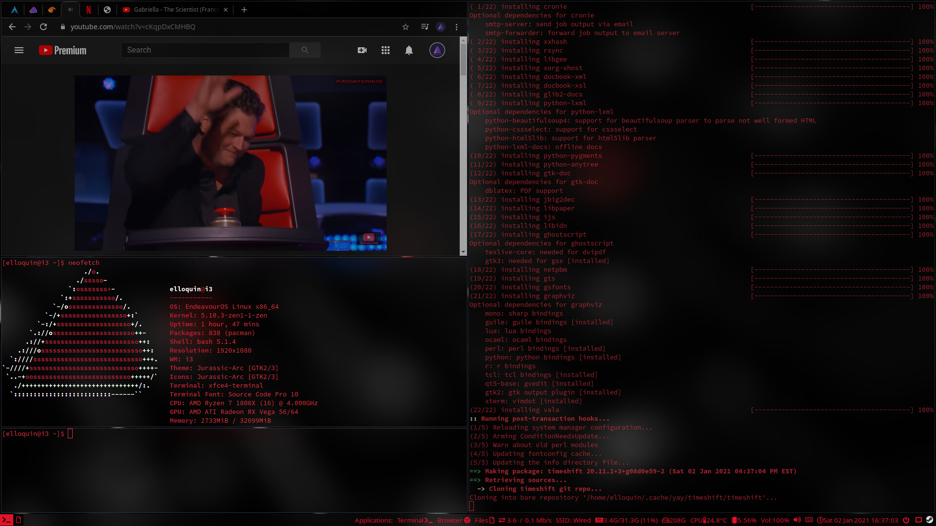Click the Subscribe watermark in video

(x=369, y=239)
